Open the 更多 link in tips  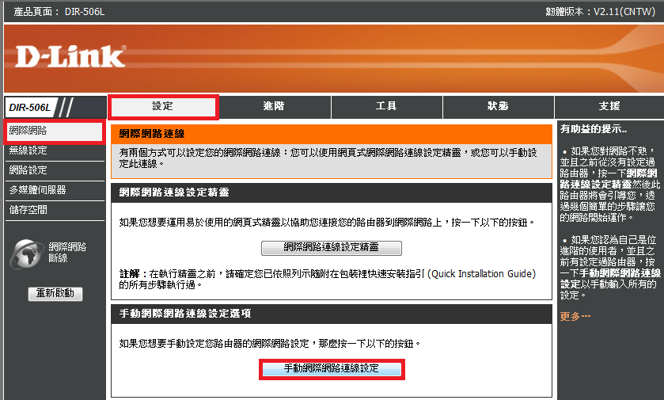click(575, 317)
